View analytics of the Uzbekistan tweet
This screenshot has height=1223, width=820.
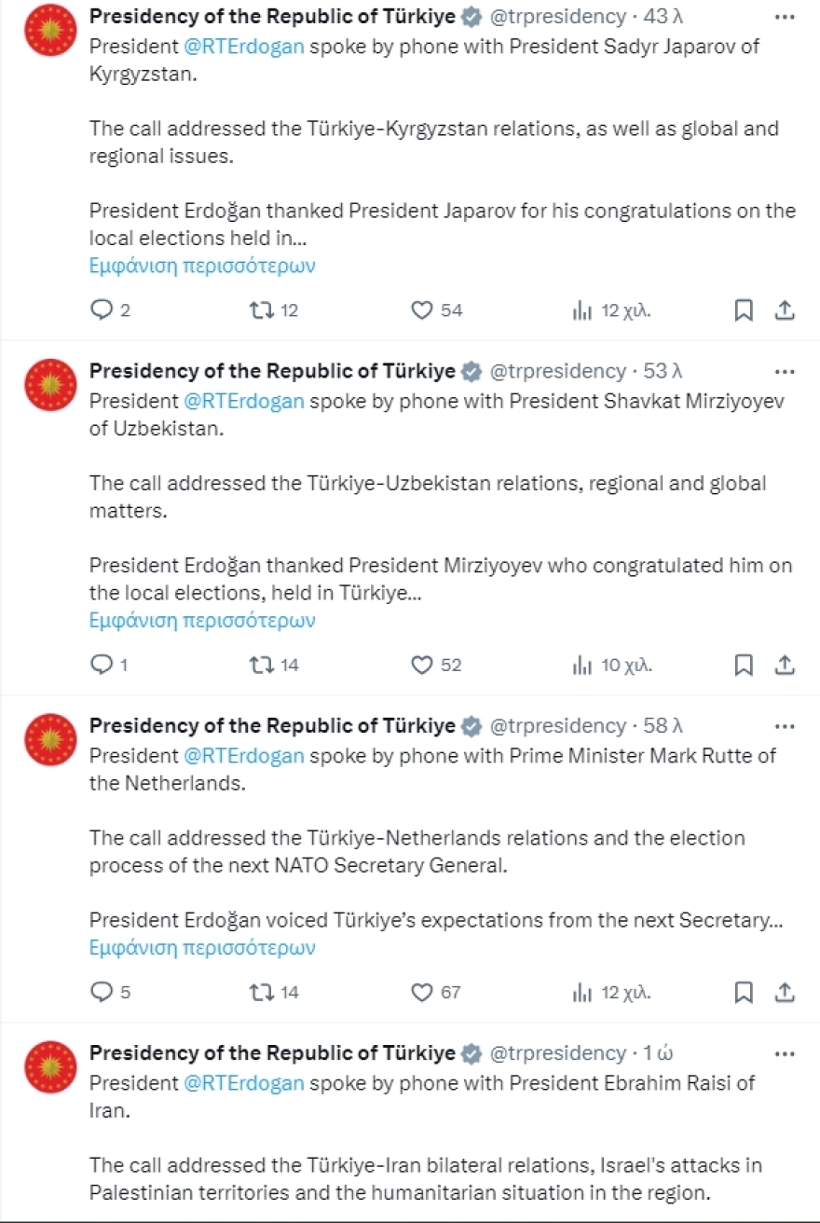tap(582, 665)
